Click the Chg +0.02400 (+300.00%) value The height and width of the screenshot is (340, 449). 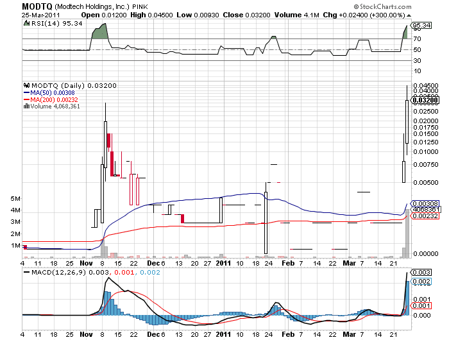tap(364, 15)
